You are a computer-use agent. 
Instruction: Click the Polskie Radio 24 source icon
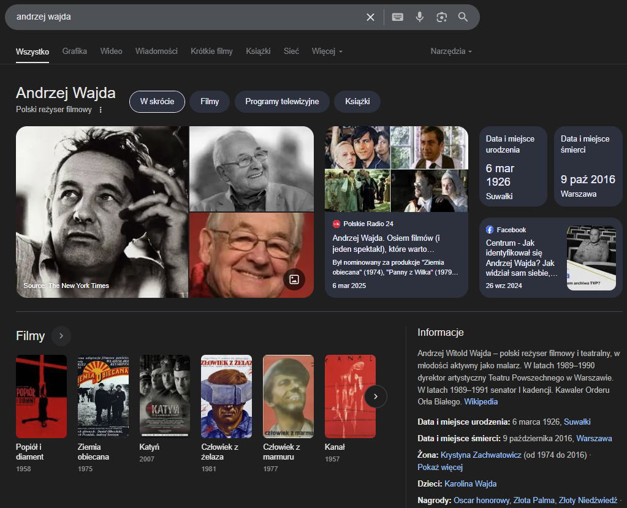[x=336, y=224]
